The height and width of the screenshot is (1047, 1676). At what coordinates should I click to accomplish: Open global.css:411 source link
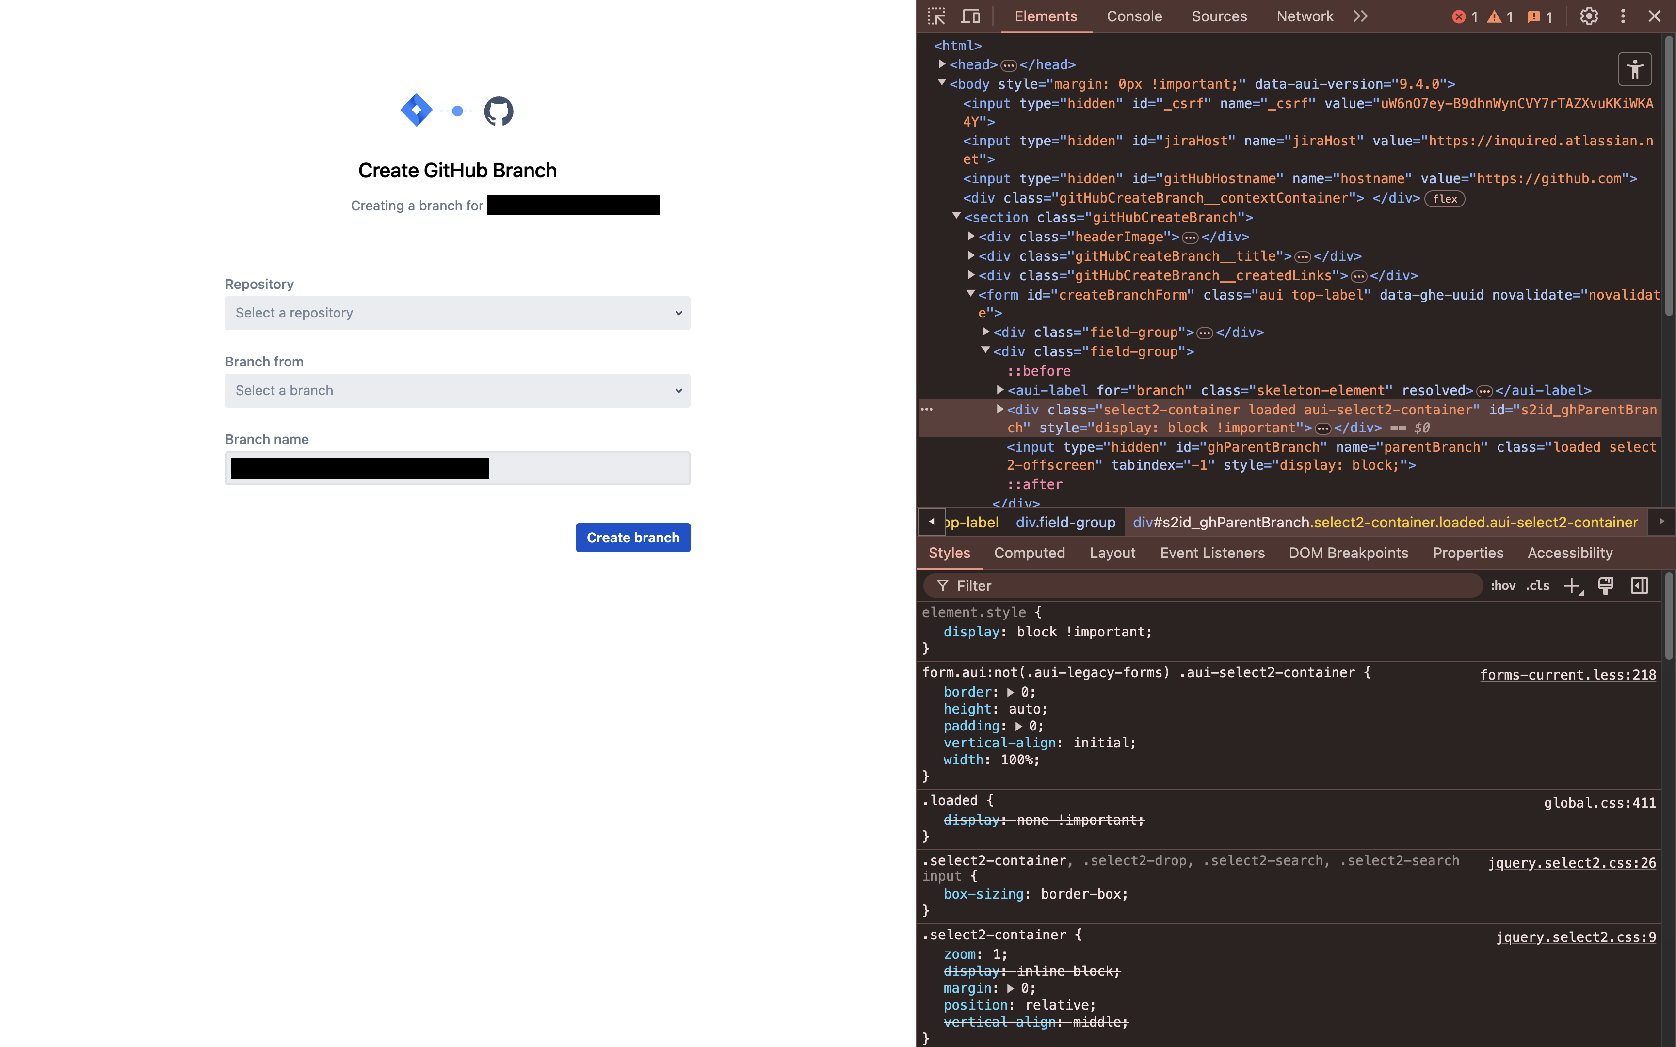point(1600,803)
